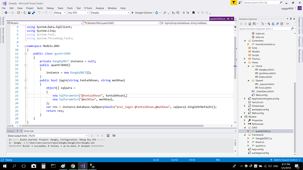Click Toggle Word Wrap icon in Output panel

click(114, 136)
